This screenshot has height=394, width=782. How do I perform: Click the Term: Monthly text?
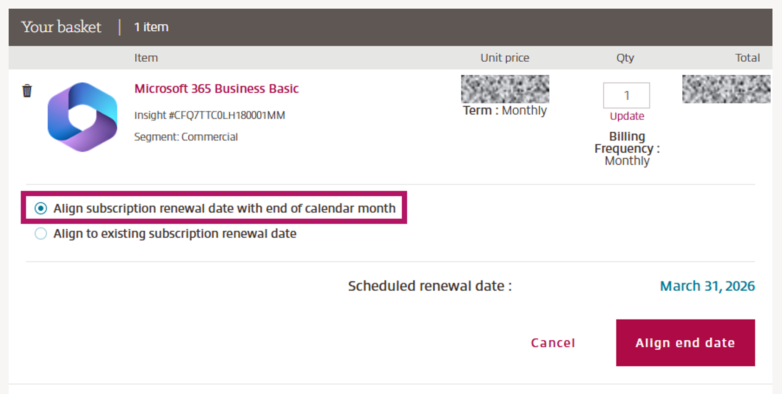[x=505, y=110]
